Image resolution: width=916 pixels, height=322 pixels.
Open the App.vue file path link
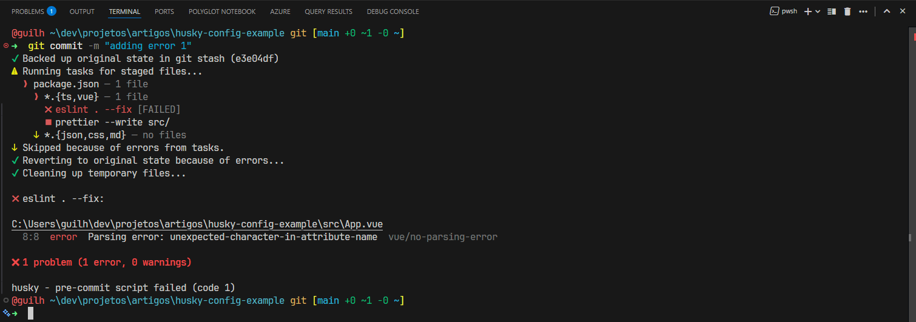[197, 224]
